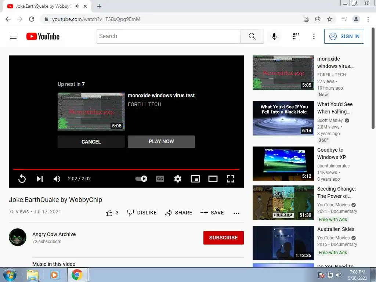Open the Angry Cow Archive channel name link
Viewport: 376px width, 282px height.
tap(54, 234)
